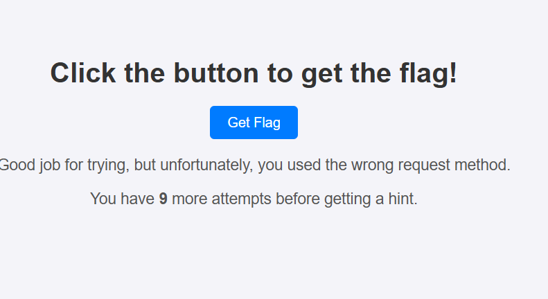548x299 pixels.
Task: Click the word 'button' in the heading
Action: [216, 73]
